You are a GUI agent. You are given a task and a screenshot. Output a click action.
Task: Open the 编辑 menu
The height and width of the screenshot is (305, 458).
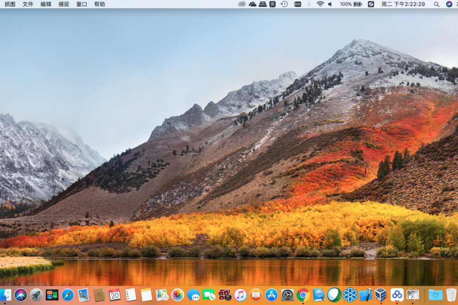46,4
